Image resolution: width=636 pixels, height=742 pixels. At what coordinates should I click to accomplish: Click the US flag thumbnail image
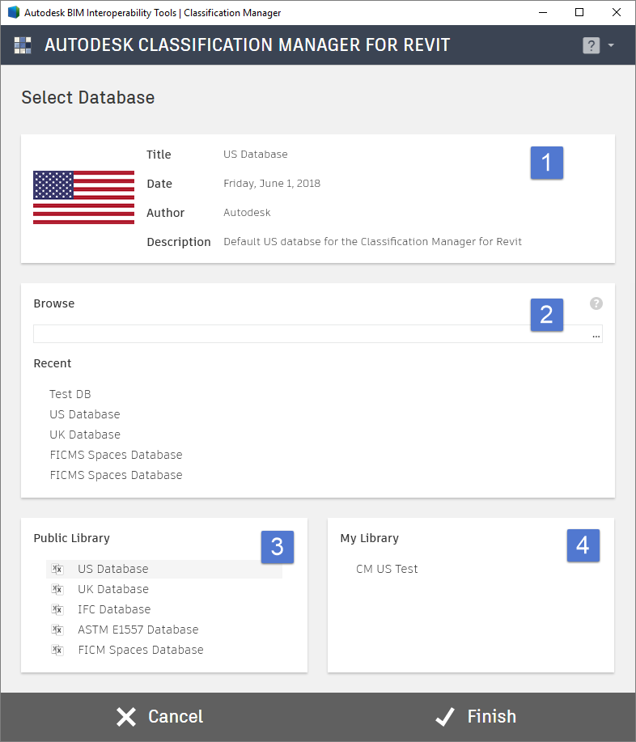click(x=83, y=197)
